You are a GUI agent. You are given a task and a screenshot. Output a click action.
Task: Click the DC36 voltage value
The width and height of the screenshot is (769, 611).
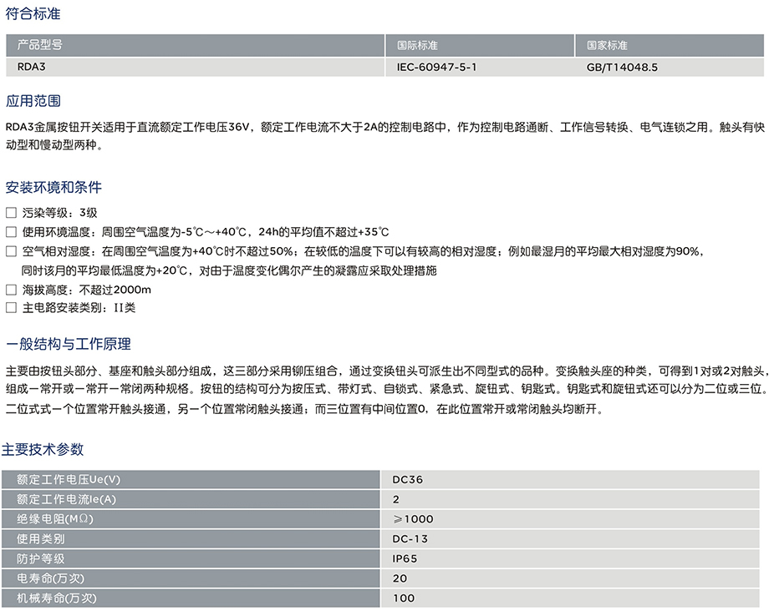point(407,479)
